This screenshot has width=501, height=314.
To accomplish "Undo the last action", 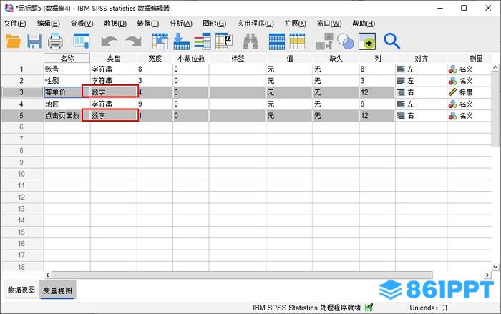I will tap(109, 41).
